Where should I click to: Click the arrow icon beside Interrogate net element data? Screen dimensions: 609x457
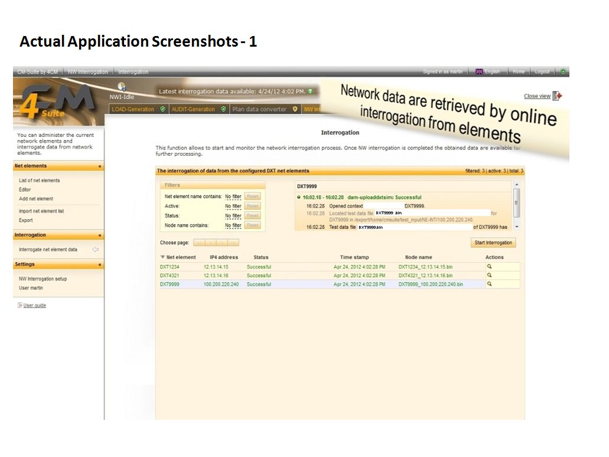tap(96, 250)
